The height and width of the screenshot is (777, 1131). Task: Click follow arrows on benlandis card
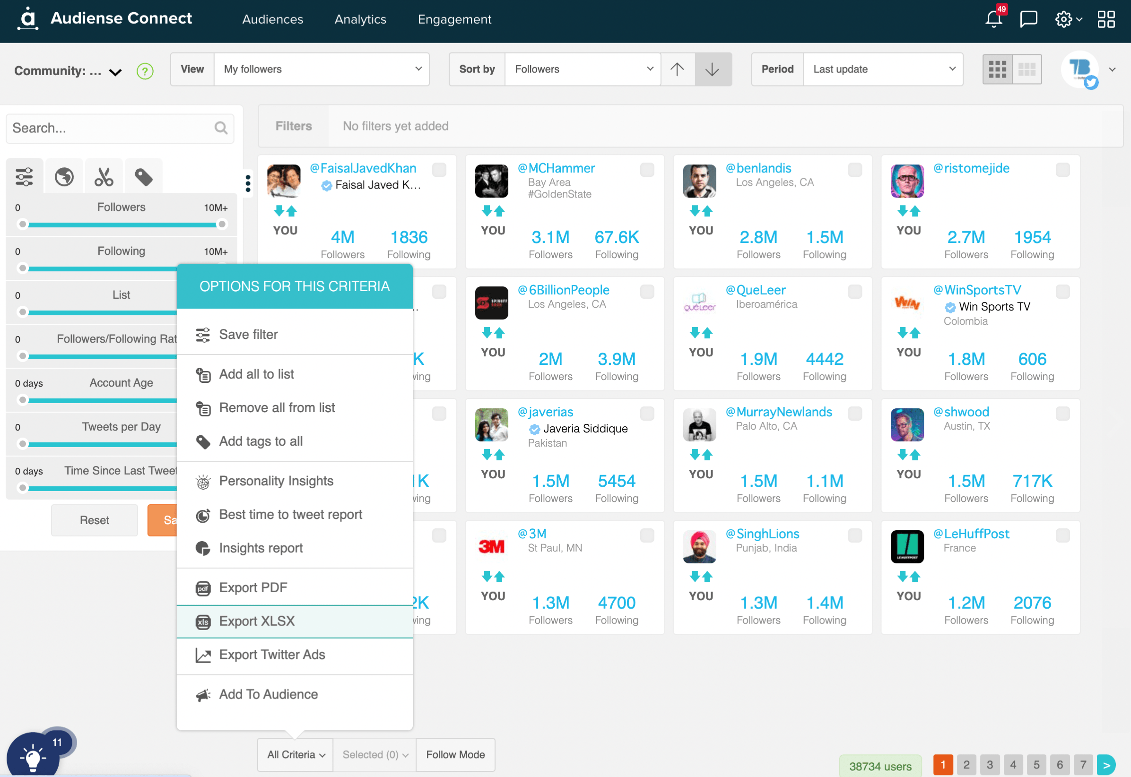coord(701,211)
